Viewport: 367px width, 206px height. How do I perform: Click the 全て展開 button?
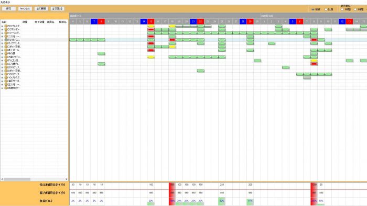click(41, 9)
